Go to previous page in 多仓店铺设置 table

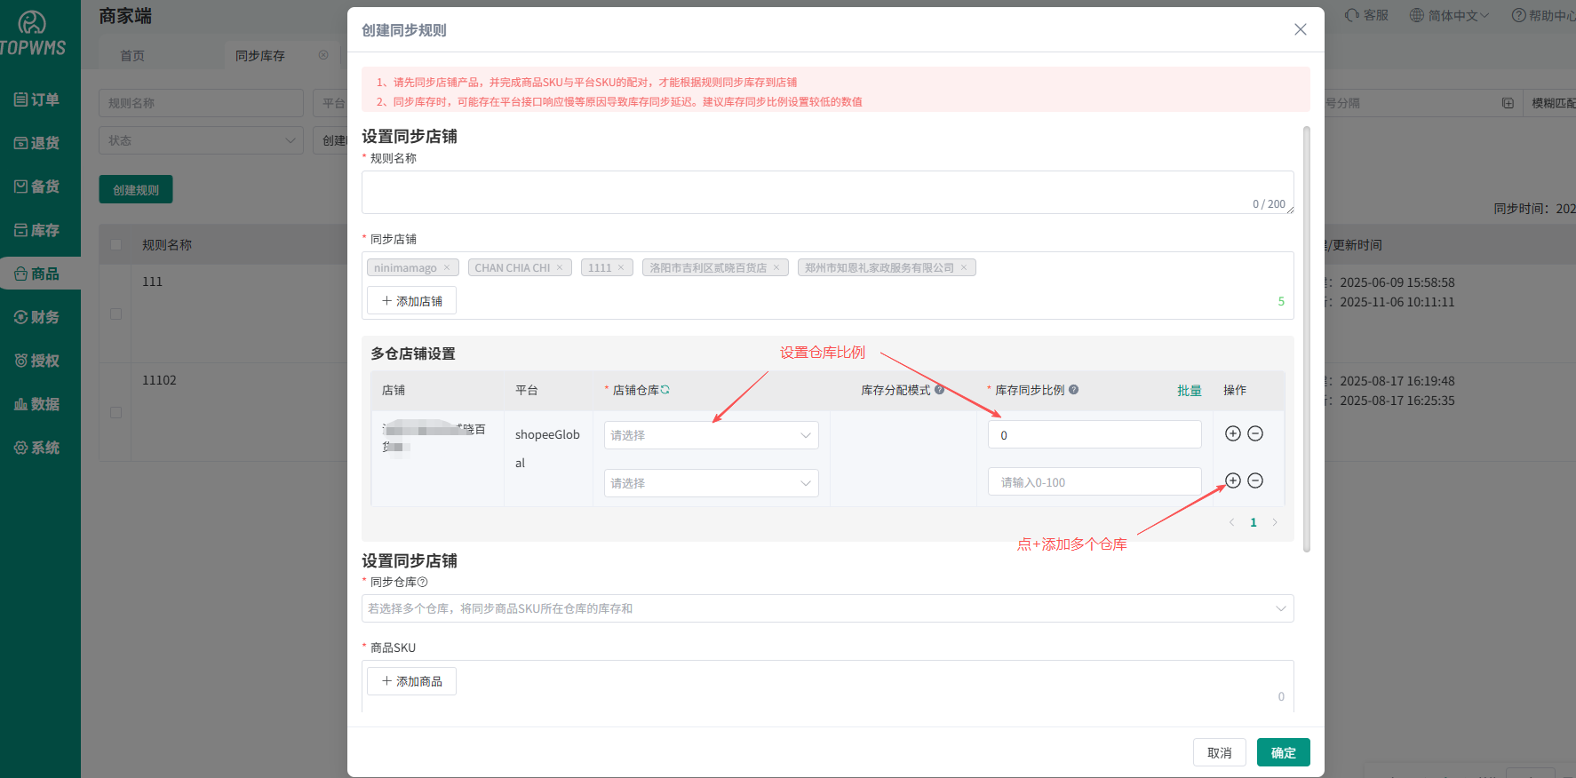(x=1231, y=522)
